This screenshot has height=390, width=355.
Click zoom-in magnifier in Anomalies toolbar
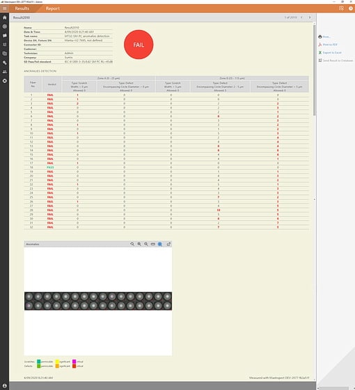click(x=139, y=244)
